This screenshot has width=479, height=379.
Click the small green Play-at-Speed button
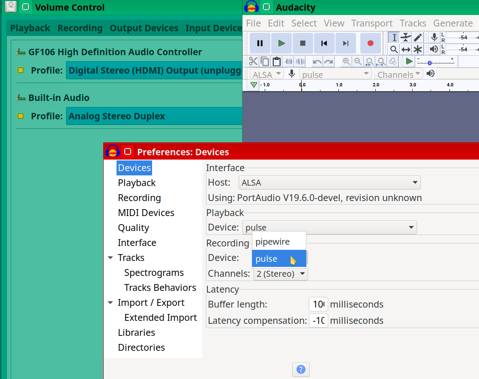pos(409,62)
